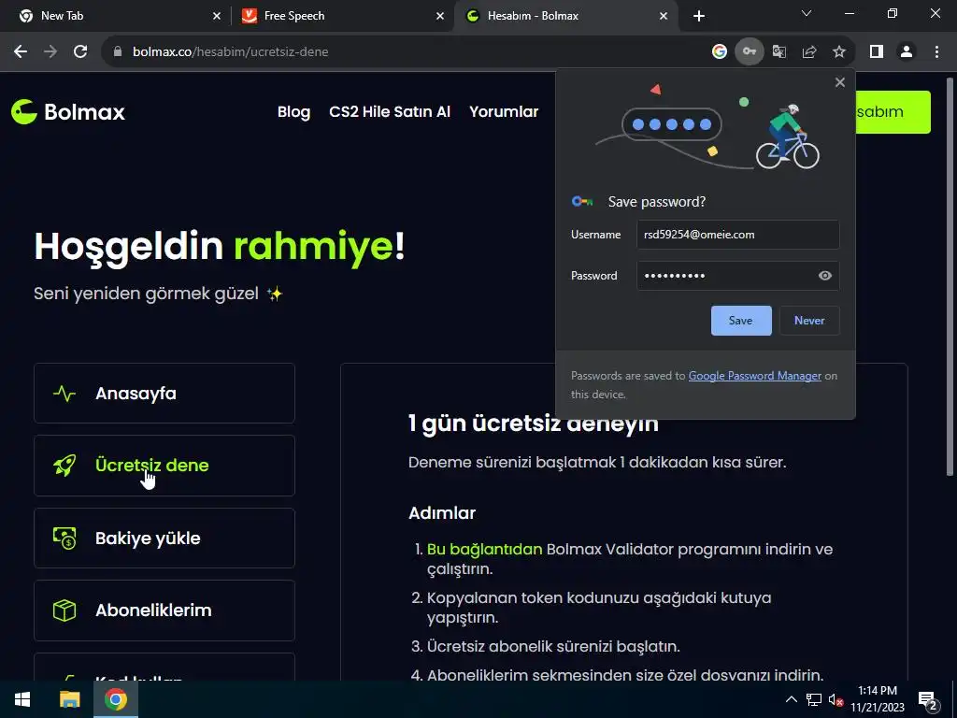Click the browser back arrow
The image size is (957, 718).
tap(21, 52)
